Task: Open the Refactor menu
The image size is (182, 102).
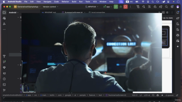Action: coord(65,2)
